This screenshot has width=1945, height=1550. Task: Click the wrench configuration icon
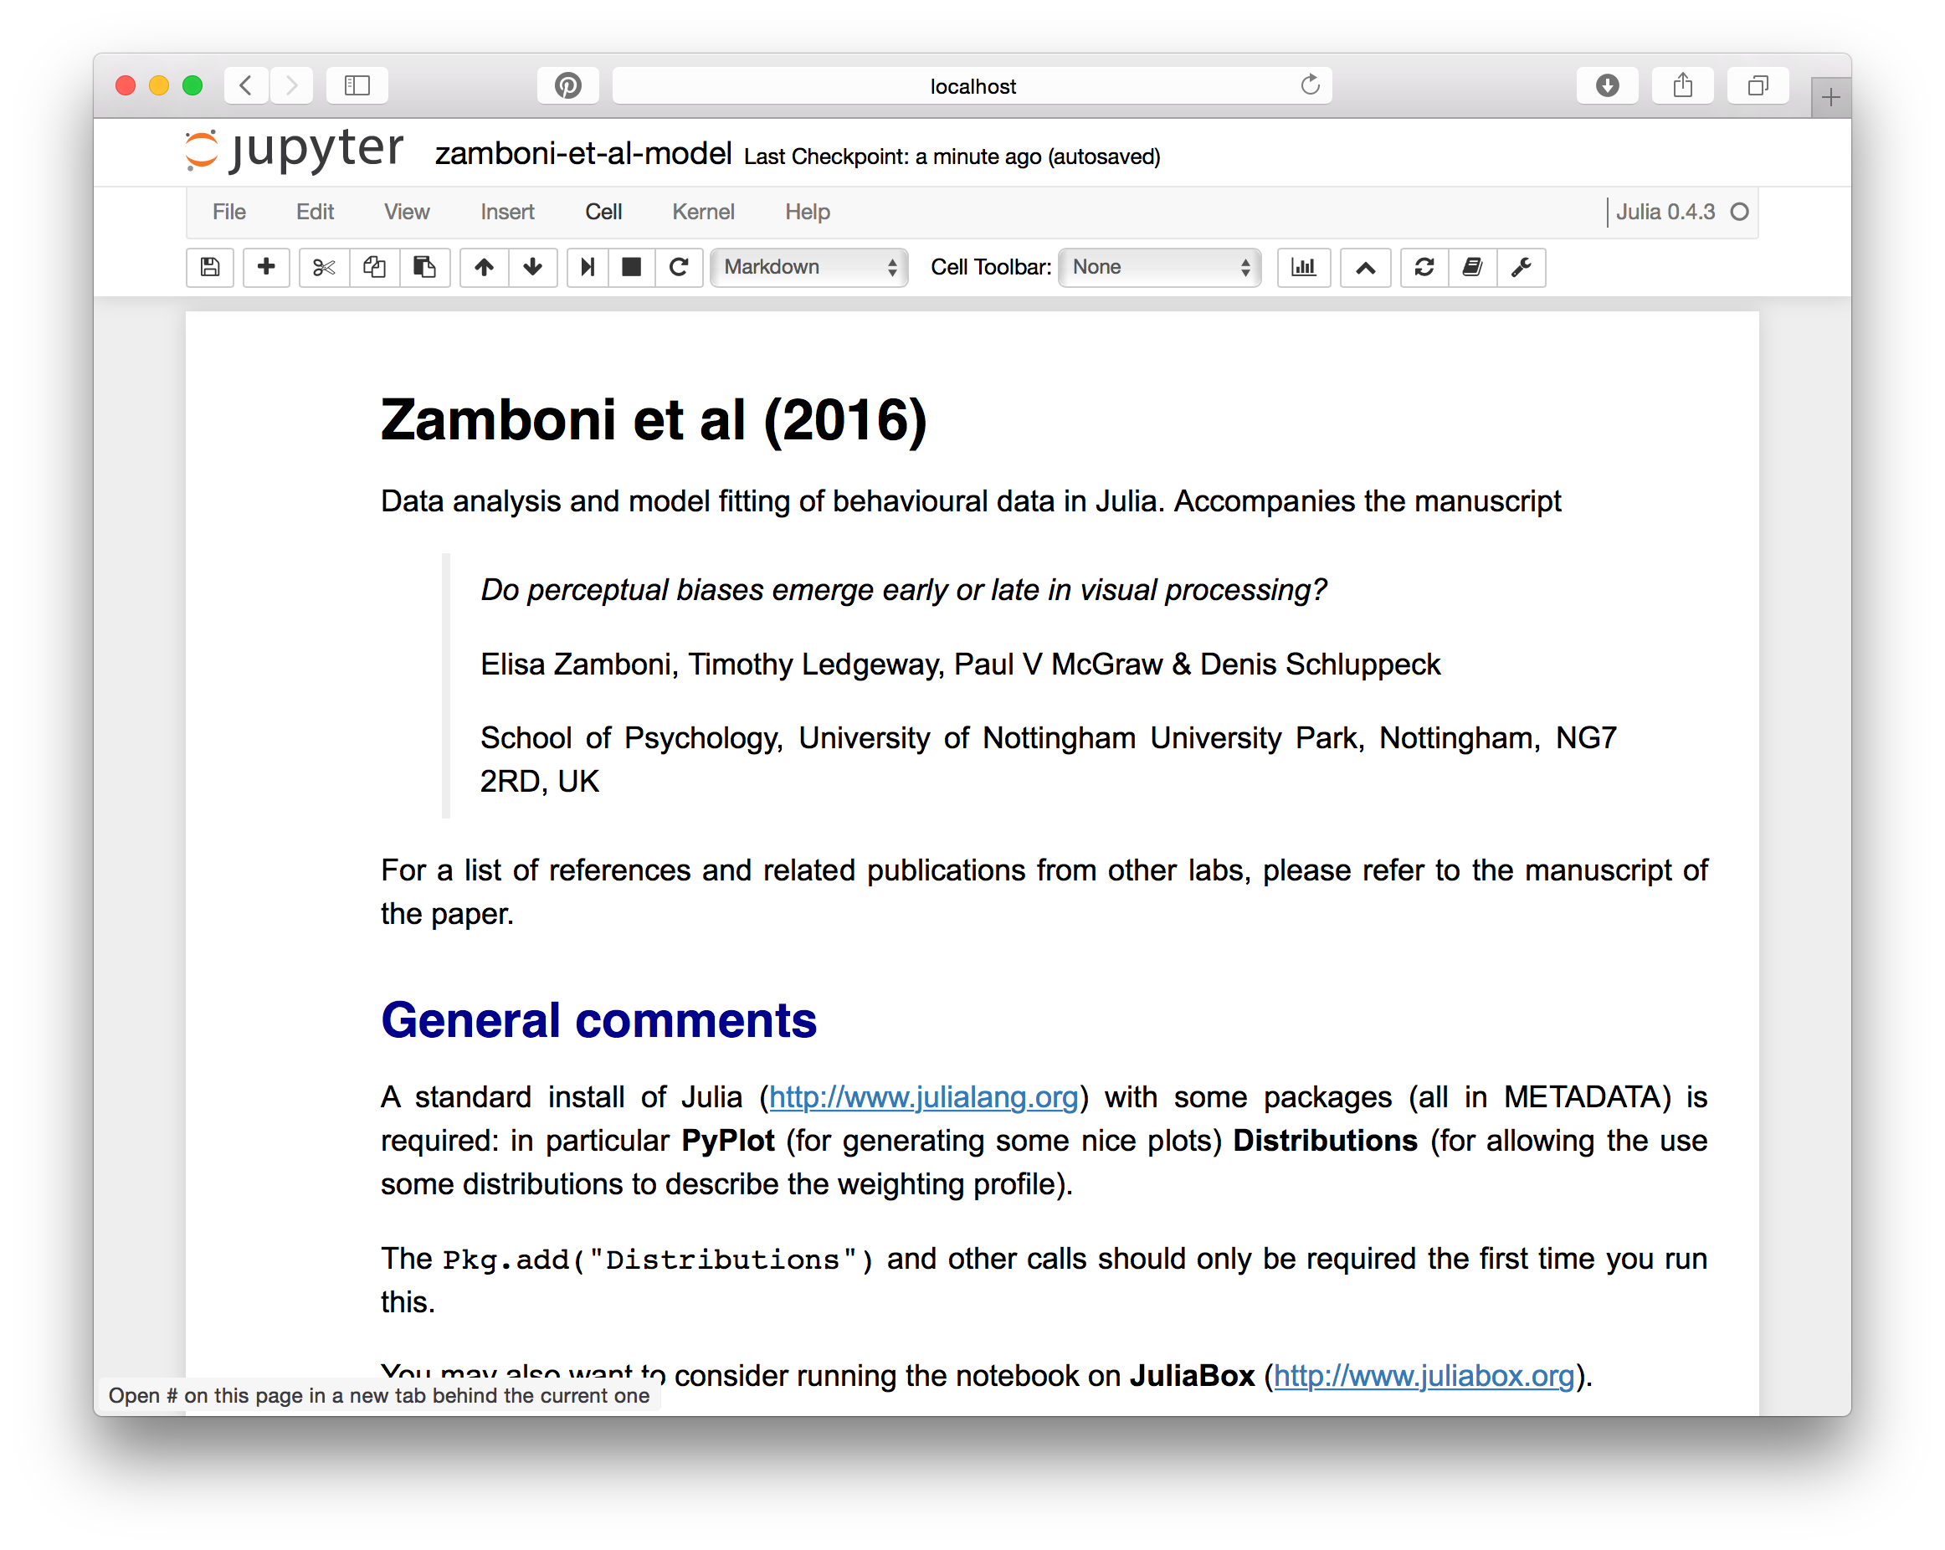(1521, 267)
